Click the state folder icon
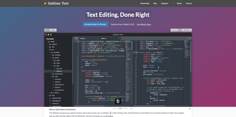Viewport: 236px width, 117px height. [x=54, y=63]
